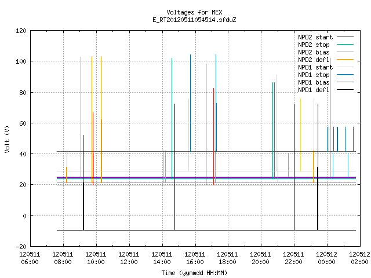371x278 pixels.
Task: Click the x-axis tick '120511 14:00'
Action: click(x=162, y=258)
